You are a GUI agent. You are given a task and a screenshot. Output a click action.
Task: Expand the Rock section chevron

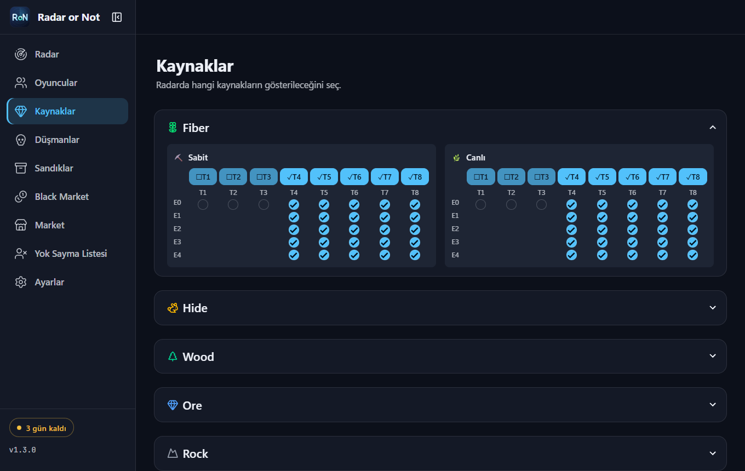tap(713, 453)
